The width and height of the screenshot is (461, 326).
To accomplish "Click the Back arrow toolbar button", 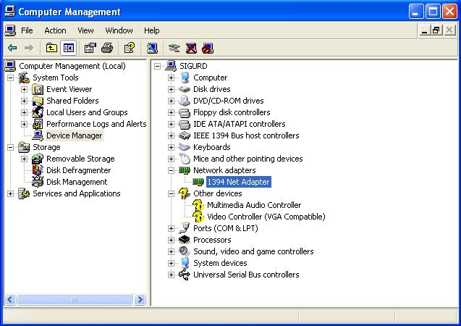I will click(x=12, y=48).
